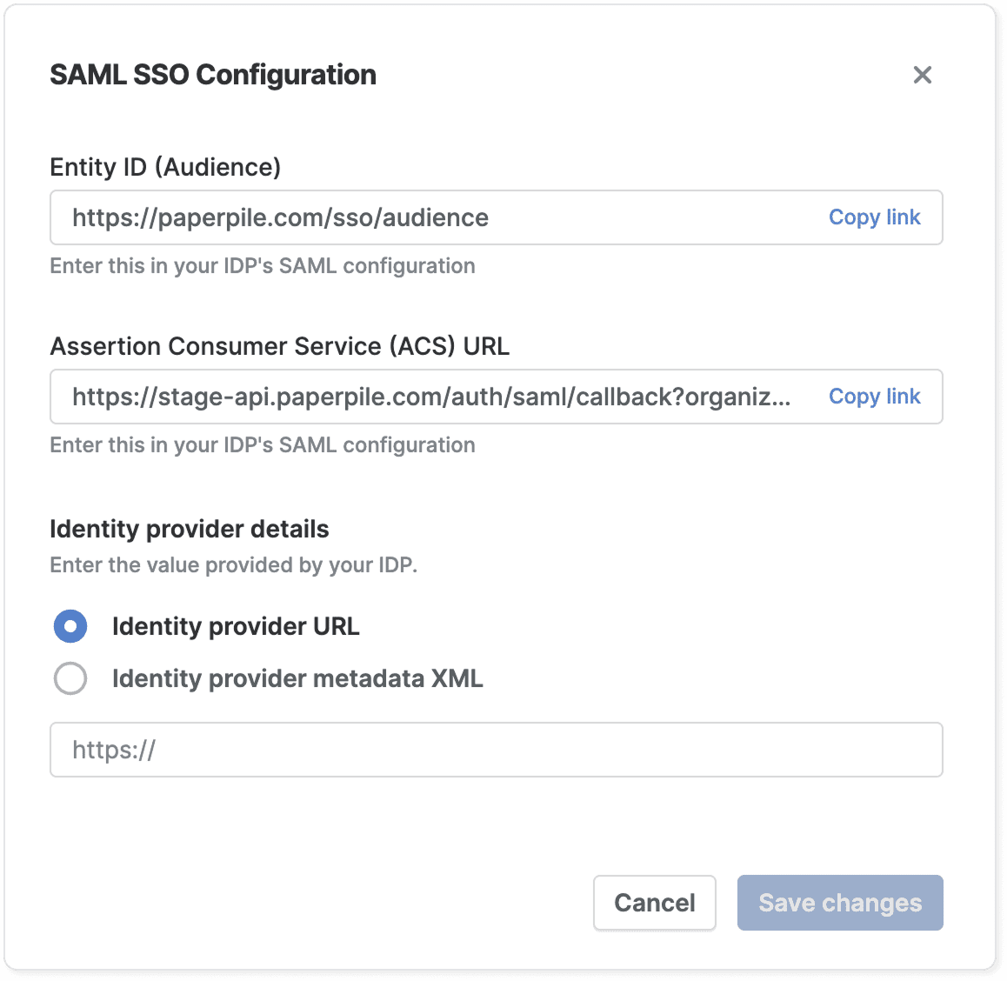
Task: Click the "Assertion Consumer Service (ACS) URL" label
Action: tap(279, 346)
